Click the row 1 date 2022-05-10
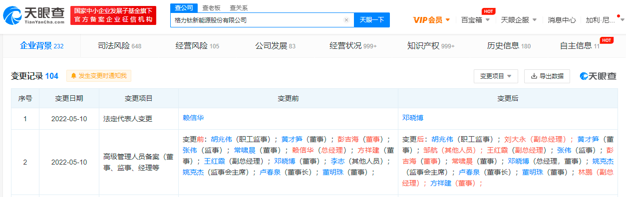The width and height of the screenshot is (626, 197). coord(69,119)
